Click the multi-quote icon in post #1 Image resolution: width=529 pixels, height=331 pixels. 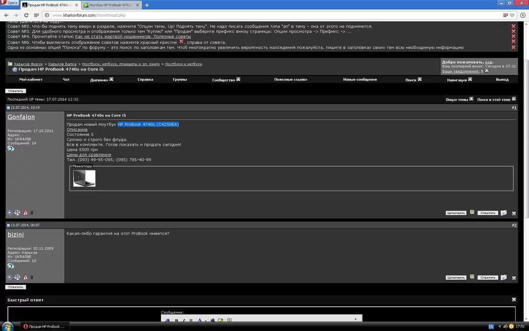tap(472, 212)
